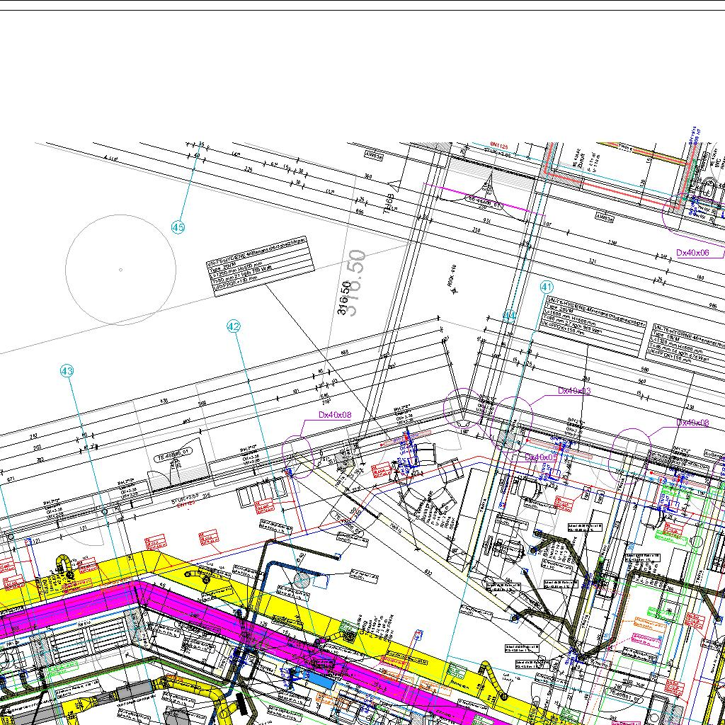Select grid axis bubble 42
Viewport: 725px width, 725px height.
[x=234, y=326]
